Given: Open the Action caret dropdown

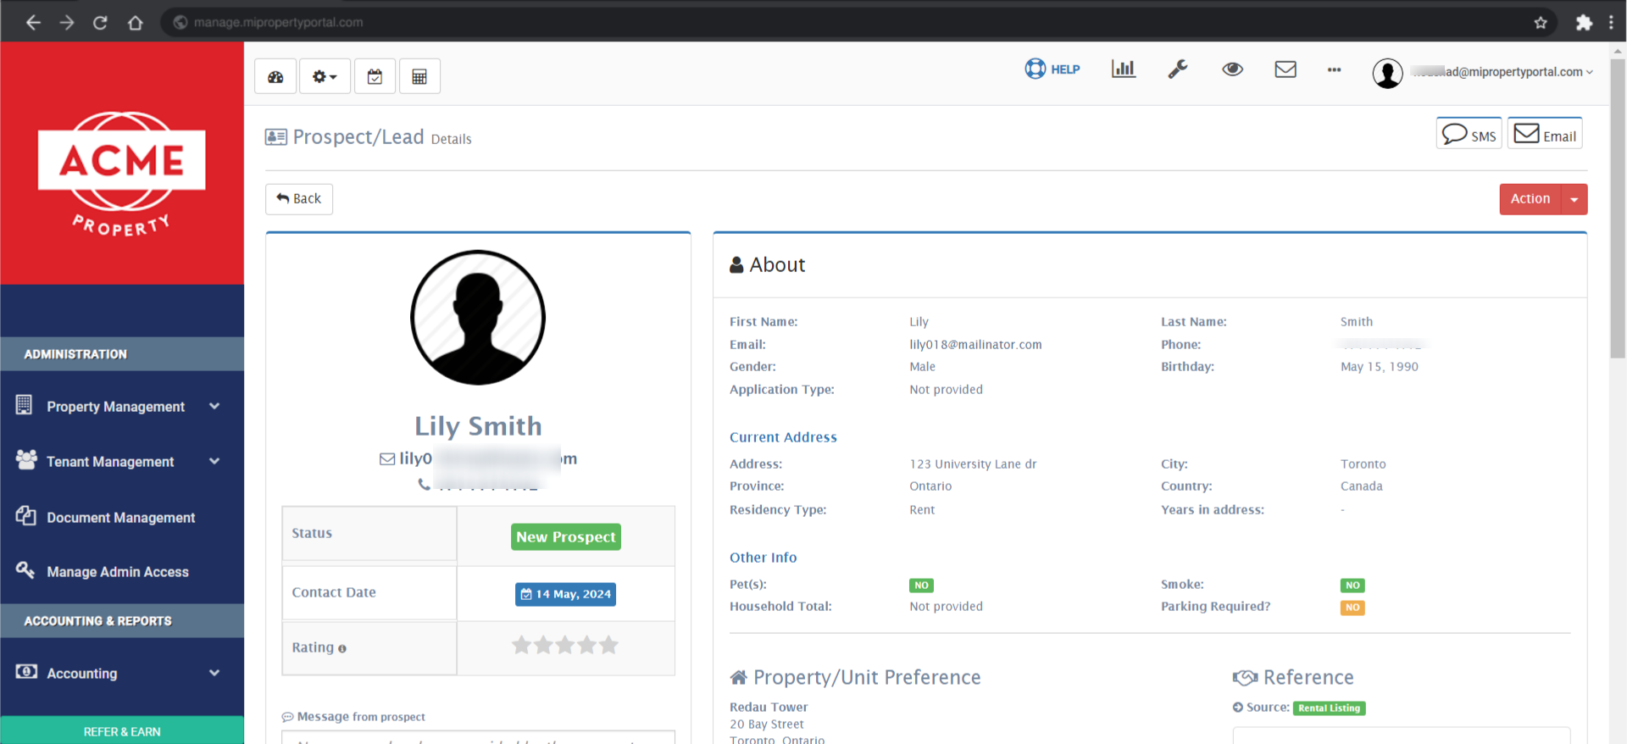Looking at the screenshot, I should 1574,199.
